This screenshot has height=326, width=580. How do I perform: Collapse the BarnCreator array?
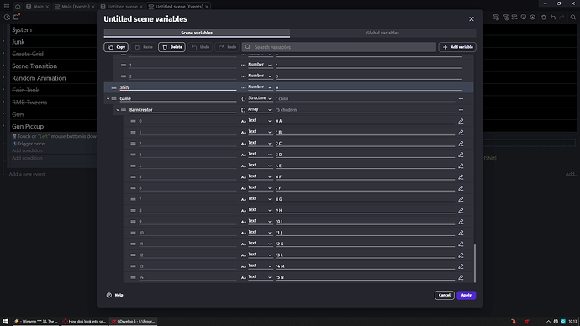click(118, 110)
